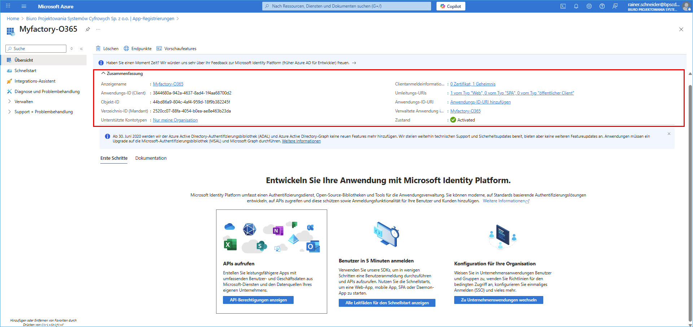This screenshot has height=327, width=693.
Task: Click the expand/collapse arrows beside search
Action: [x=72, y=49]
